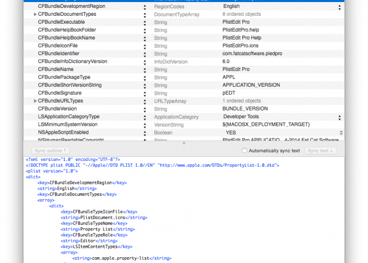Select the 6.0 InfoDictionaryVersion value
368x263 pixels.
[x=226, y=62]
